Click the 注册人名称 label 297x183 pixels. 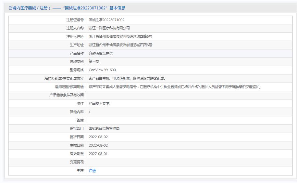coord(75,28)
